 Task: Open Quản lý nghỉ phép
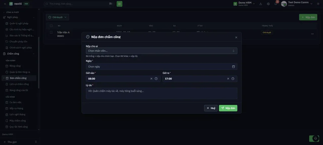(x=19, y=23)
